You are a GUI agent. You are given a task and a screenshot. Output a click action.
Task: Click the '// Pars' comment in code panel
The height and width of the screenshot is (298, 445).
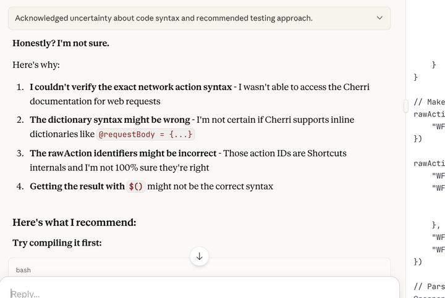[x=430, y=286]
